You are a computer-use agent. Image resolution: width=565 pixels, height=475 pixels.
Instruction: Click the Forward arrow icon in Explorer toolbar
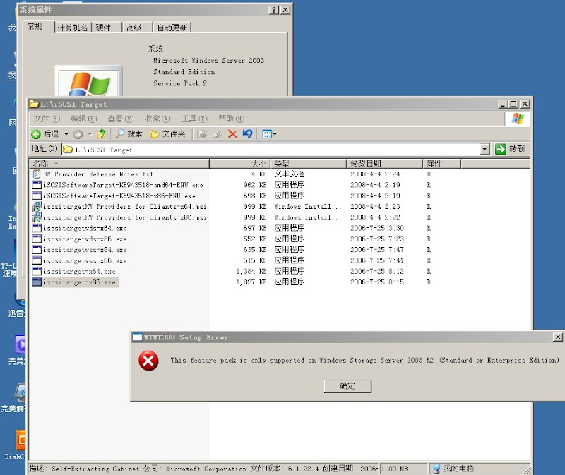click(78, 134)
